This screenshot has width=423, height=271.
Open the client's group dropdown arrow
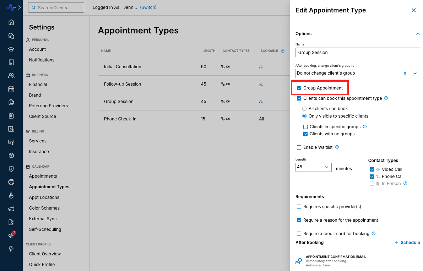415,74
